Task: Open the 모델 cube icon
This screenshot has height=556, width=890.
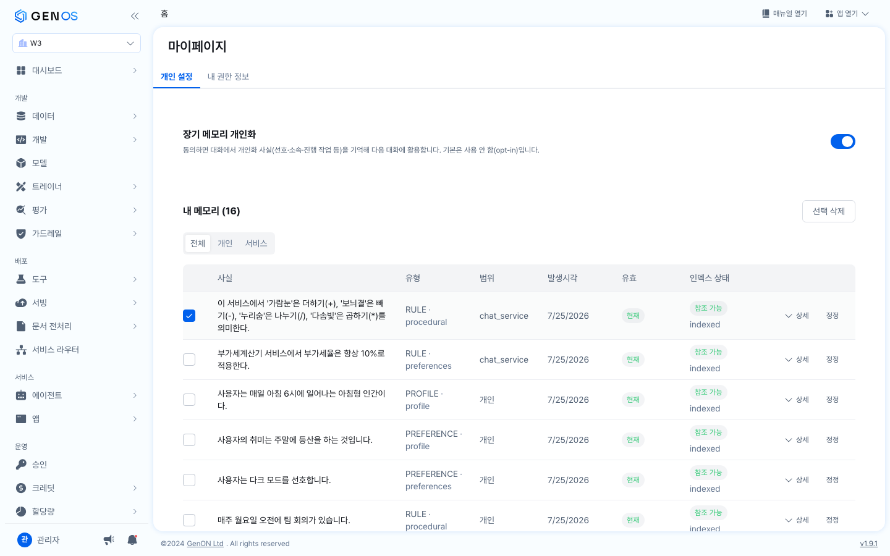Action: tap(21, 163)
